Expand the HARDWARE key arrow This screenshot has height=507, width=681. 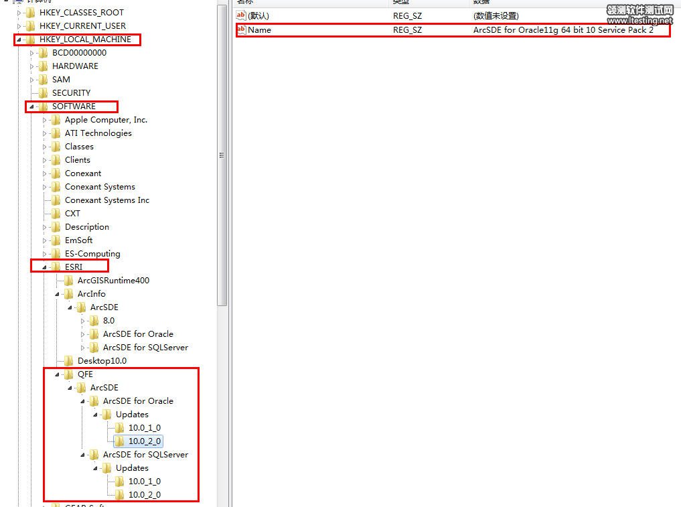tap(32, 66)
